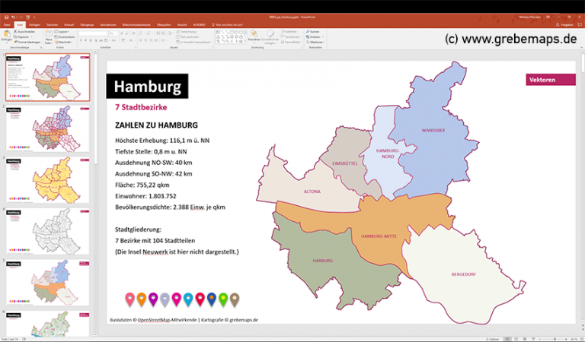Decrease font size with smaller A icon
The image size is (585, 342).
point(127,33)
